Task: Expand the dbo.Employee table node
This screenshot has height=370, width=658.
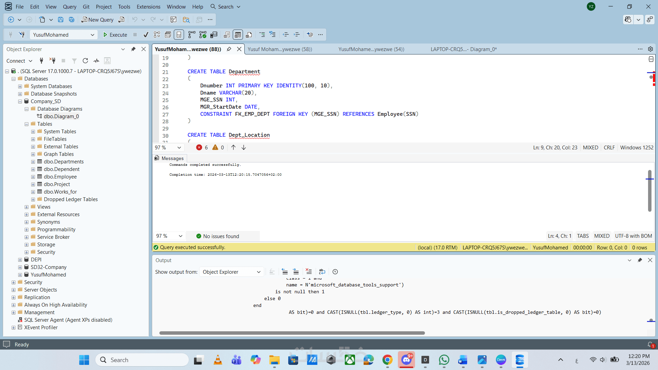Action: click(x=33, y=177)
